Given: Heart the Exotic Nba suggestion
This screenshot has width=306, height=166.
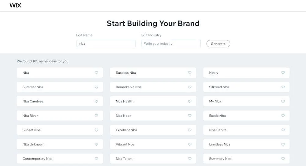Looking at the screenshot, I should coord(283,116).
